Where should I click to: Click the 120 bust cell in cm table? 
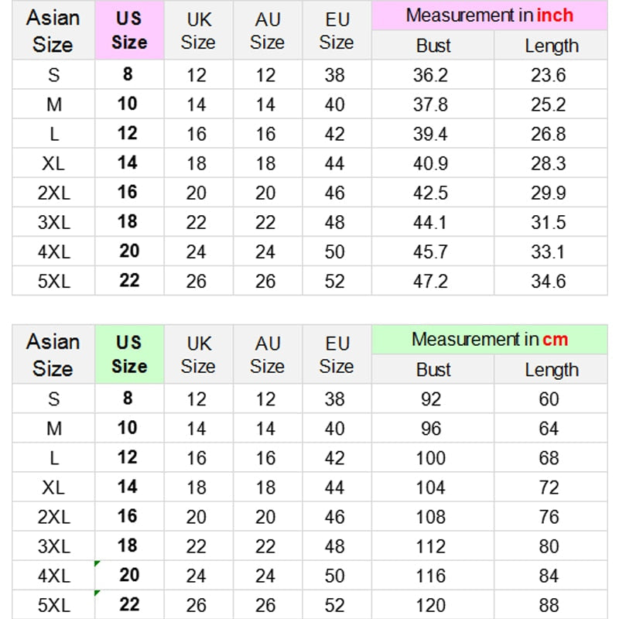click(x=431, y=605)
